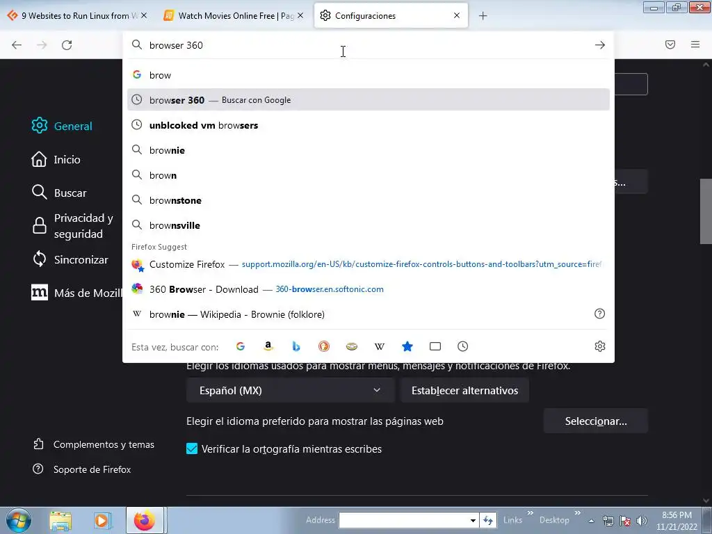Screen dimensions: 712x534
Task: Open Complementos y temas link
Action: click(94, 444)
